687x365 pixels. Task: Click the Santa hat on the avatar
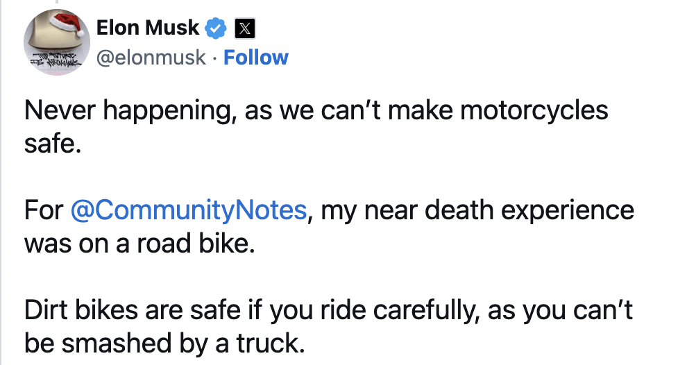pos(65,26)
